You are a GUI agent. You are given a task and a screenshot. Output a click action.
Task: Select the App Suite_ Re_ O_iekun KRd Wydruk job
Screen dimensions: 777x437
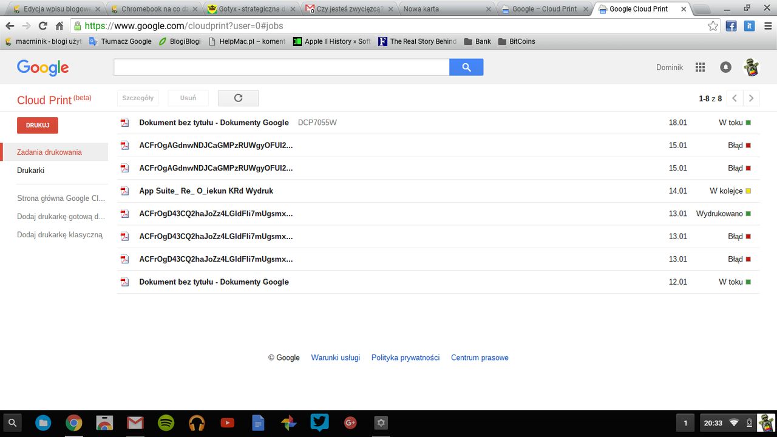[438, 191]
